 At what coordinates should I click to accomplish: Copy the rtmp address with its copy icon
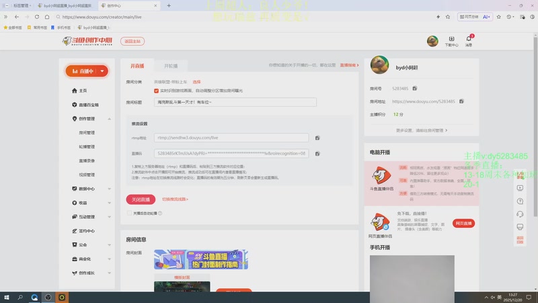tap(317, 138)
